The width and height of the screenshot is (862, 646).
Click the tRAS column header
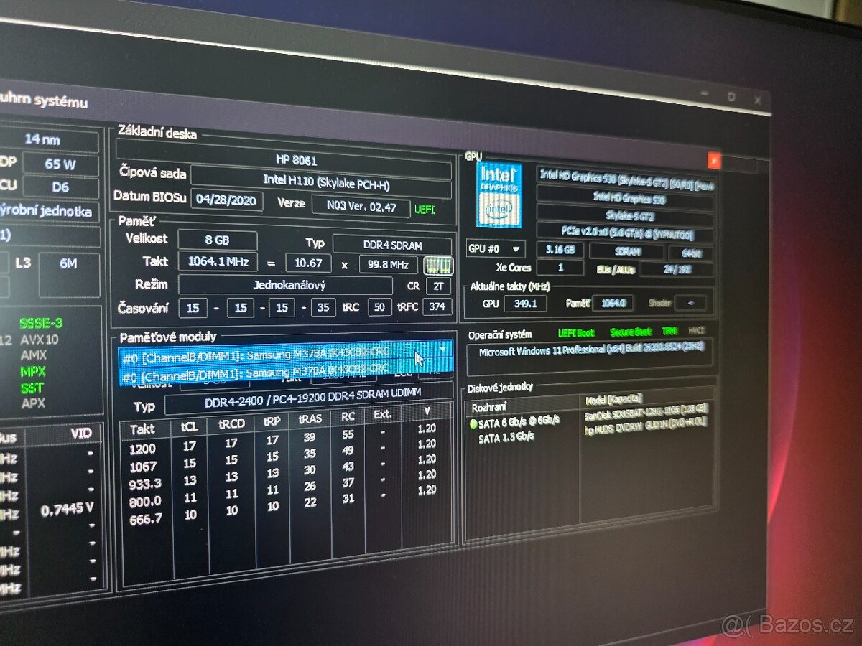[310, 418]
